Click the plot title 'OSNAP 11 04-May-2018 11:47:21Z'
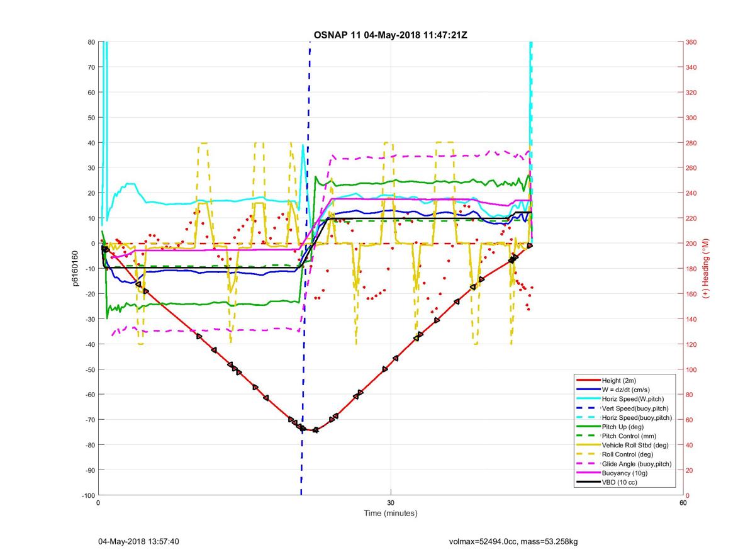Viewport: 755px width, 557px height. click(x=391, y=35)
